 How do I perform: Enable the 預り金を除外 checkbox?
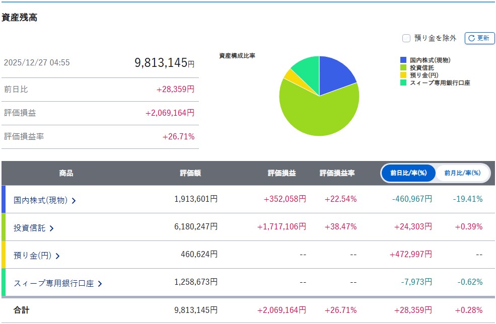pos(406,38)
